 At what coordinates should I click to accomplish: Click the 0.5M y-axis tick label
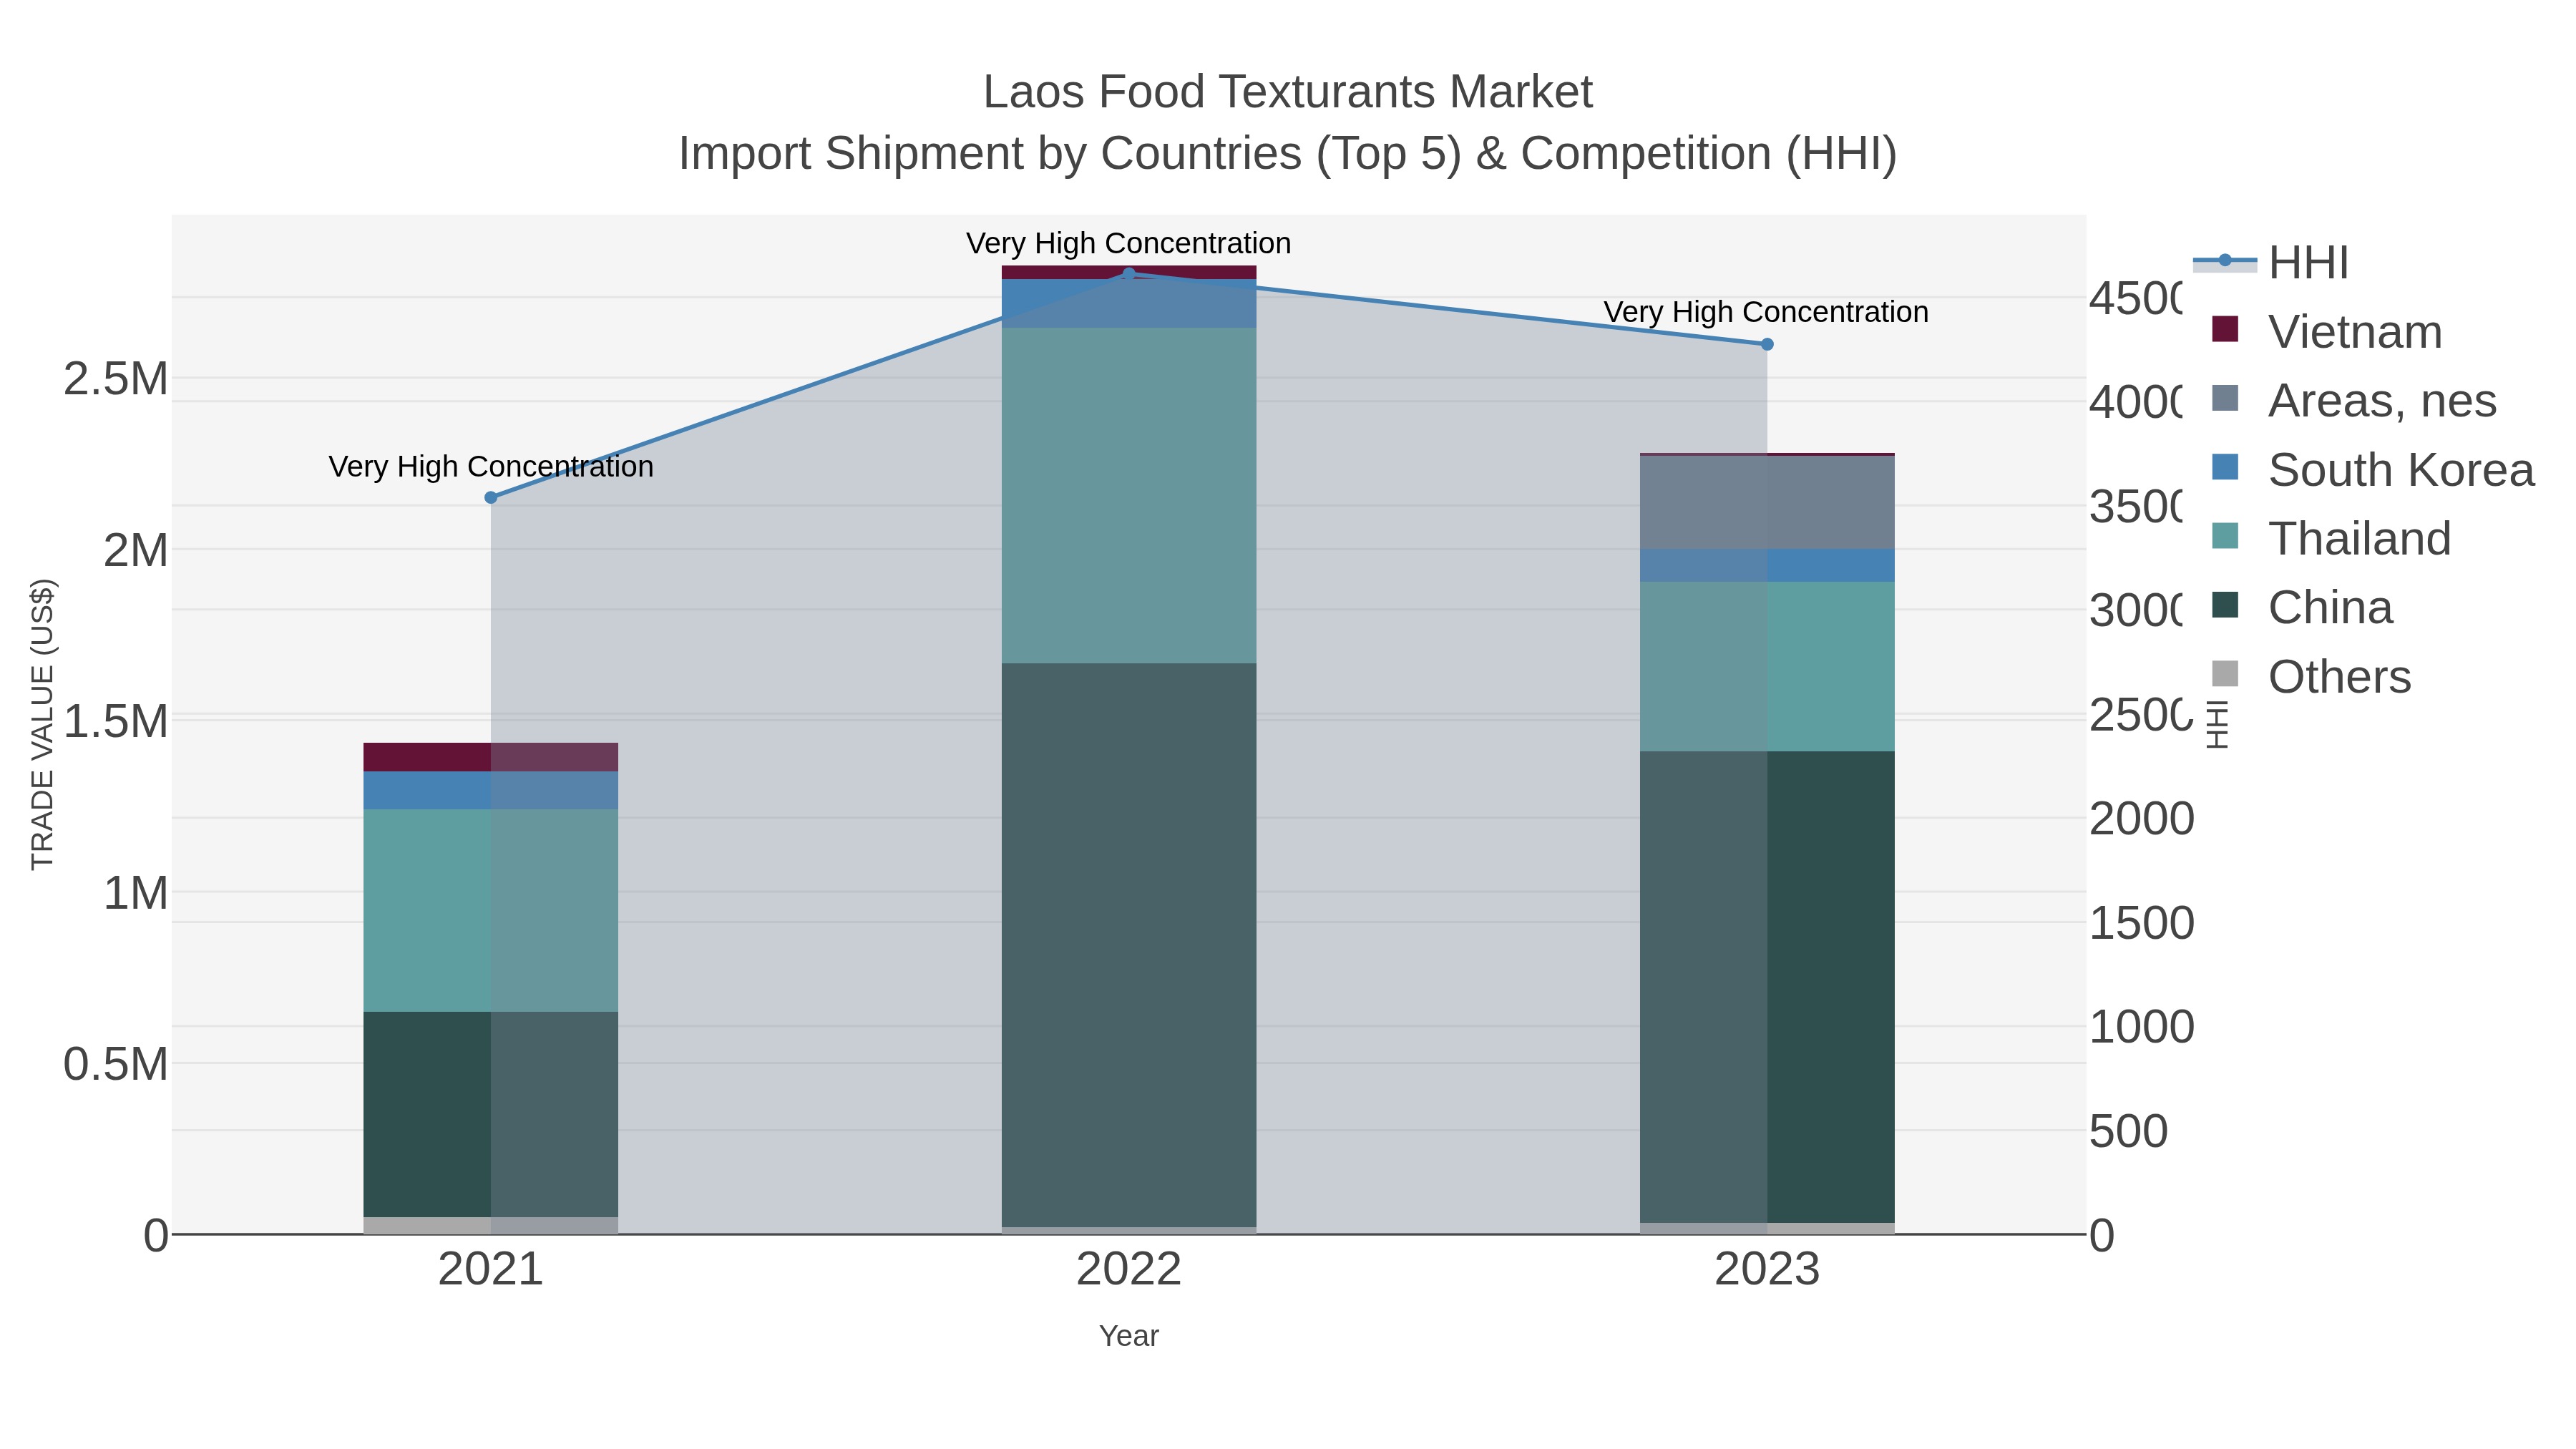coord(116,1064)
